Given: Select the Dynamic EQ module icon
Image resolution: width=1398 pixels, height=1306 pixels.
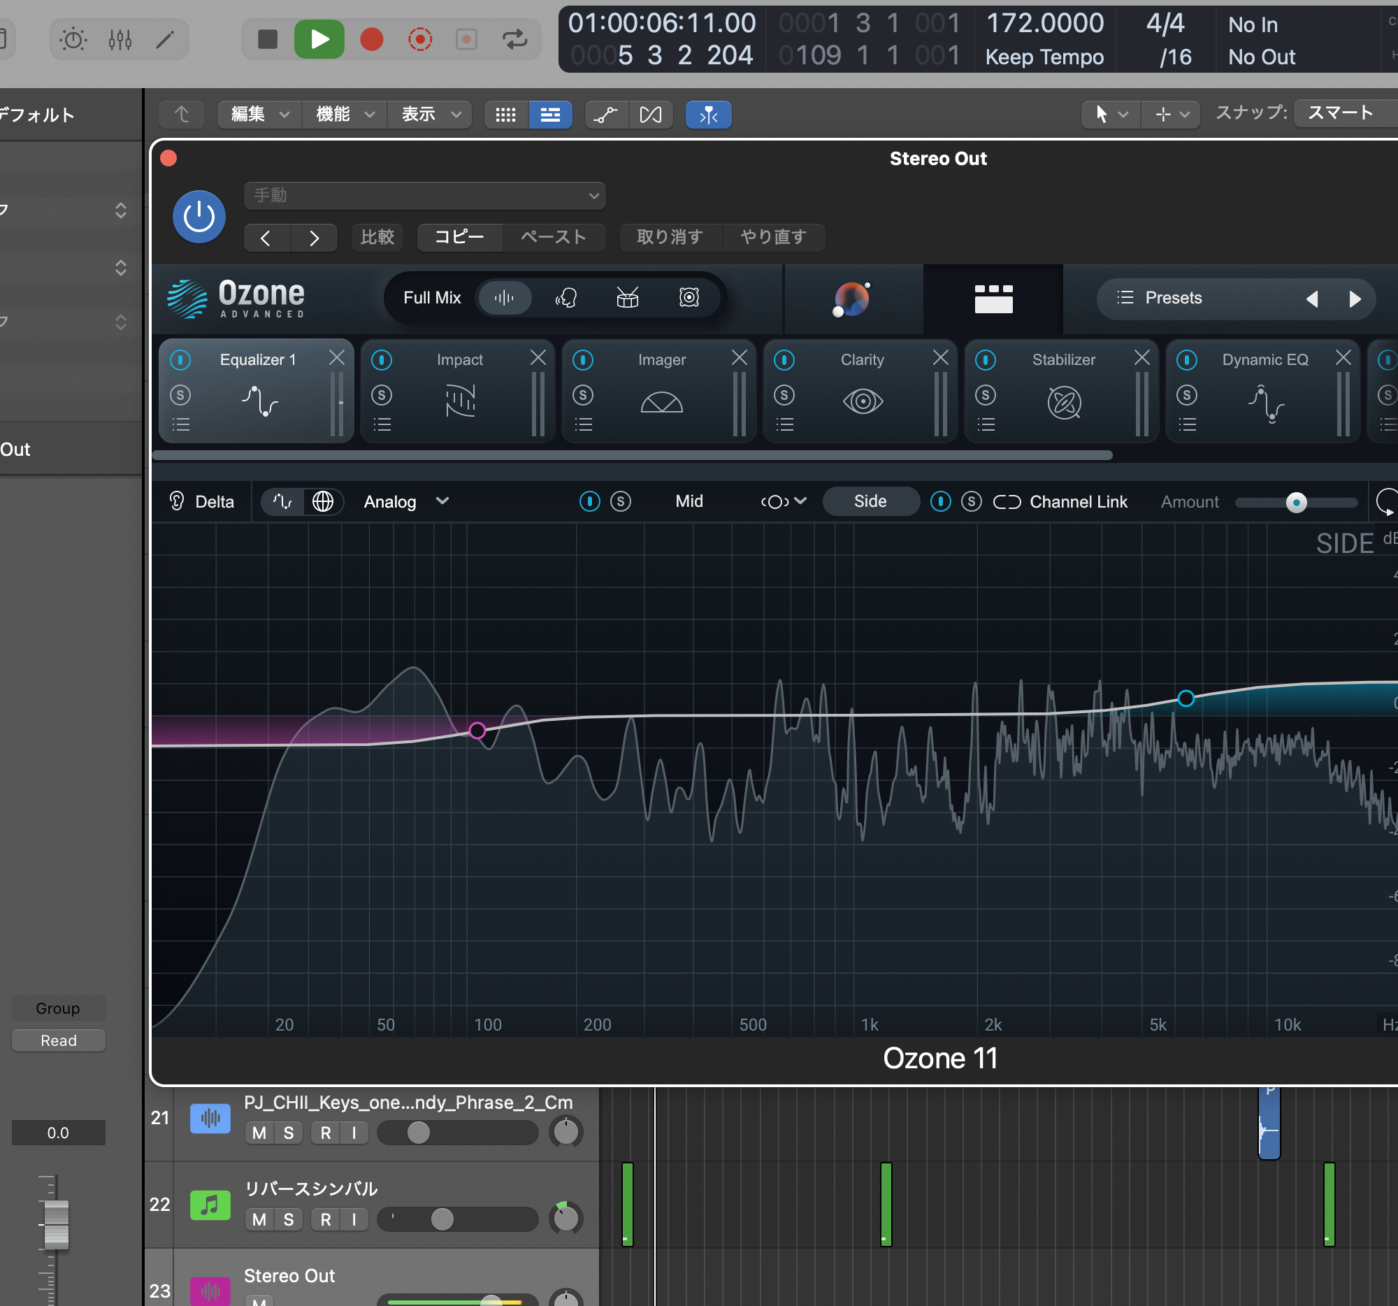Looking at the screenshot, I should pyautogui.click(x=1266, y=403).
